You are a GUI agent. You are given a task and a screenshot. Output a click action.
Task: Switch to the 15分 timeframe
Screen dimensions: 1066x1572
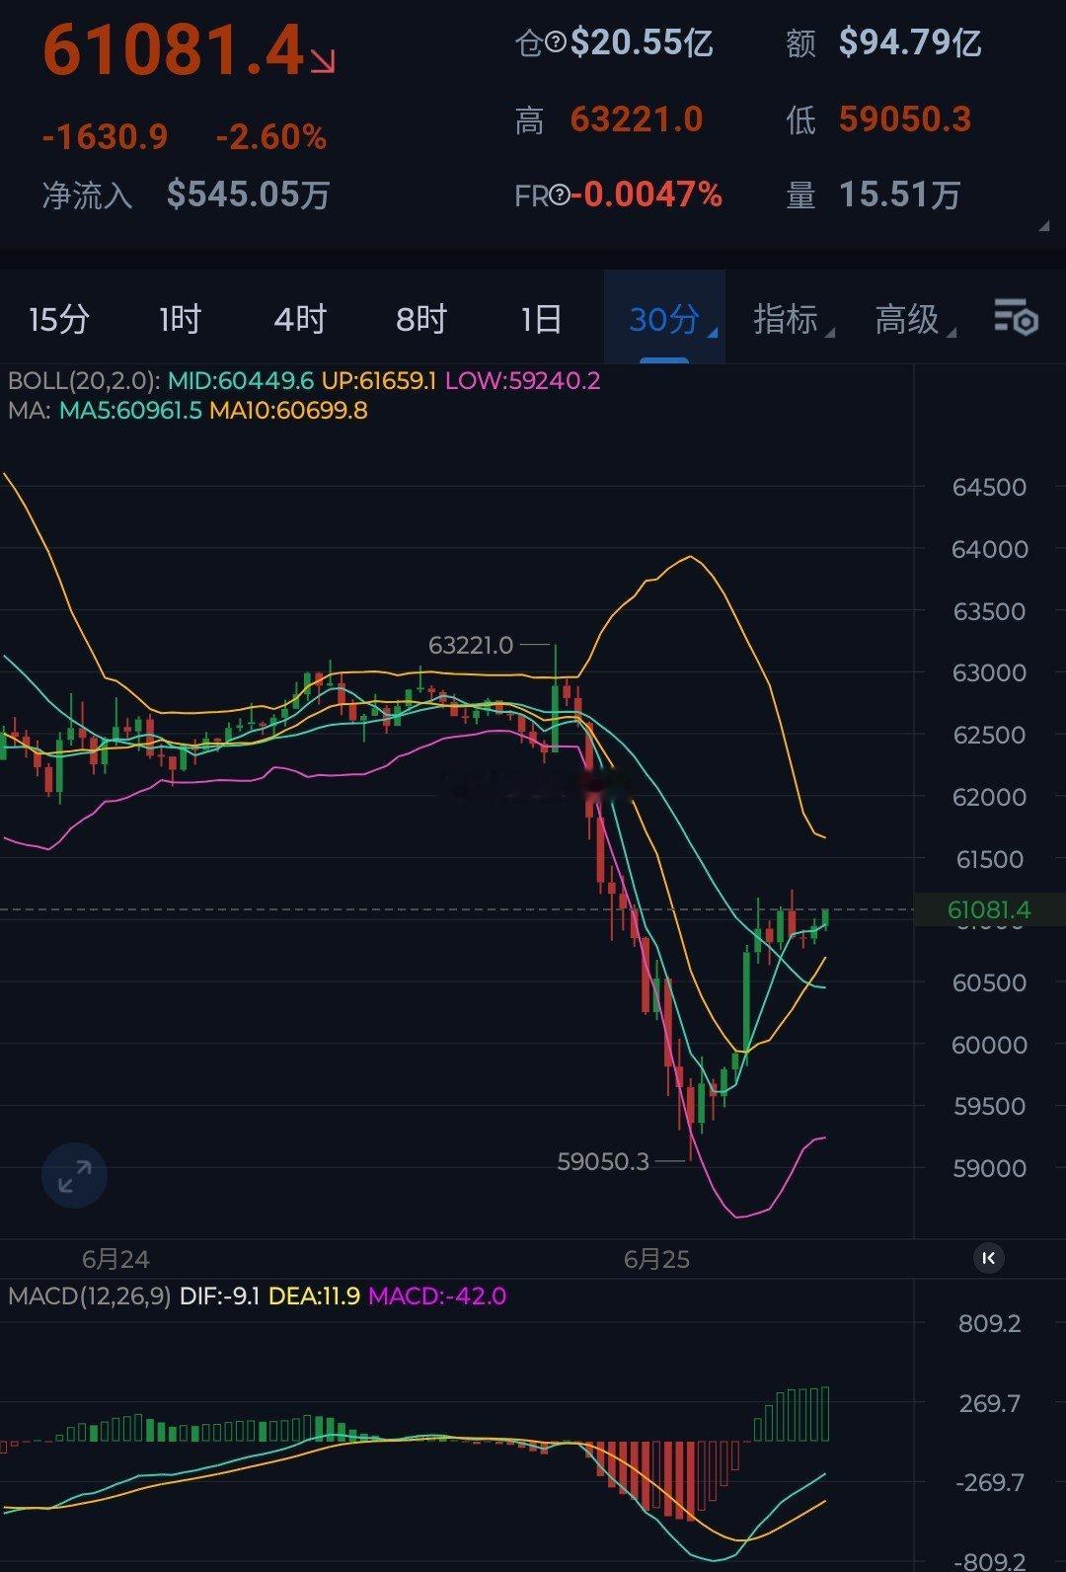coord(59,319)
